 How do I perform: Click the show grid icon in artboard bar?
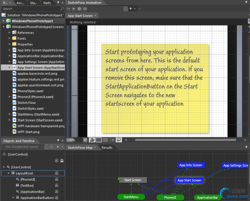click(99, 140)
